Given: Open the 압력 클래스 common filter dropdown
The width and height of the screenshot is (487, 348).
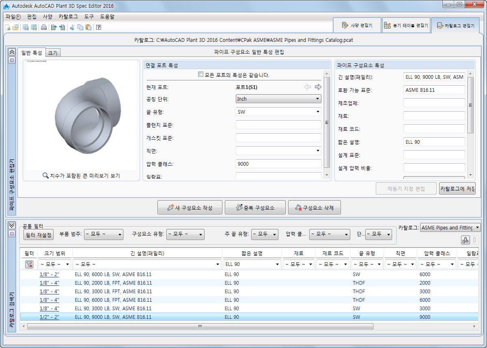Looking at the screenshot, I should tap(330, 234).
